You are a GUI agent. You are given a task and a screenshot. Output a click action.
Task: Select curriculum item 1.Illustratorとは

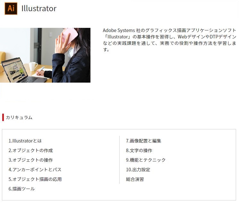tap(25, 141)
